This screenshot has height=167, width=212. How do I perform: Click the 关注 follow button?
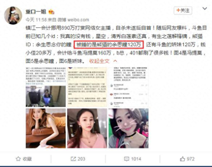[x=183, y=10]
